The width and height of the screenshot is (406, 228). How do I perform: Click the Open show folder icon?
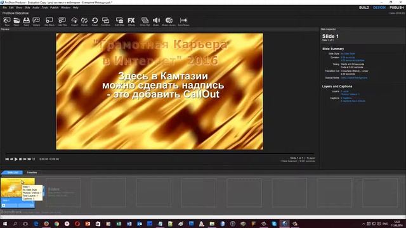pos(16,21)
